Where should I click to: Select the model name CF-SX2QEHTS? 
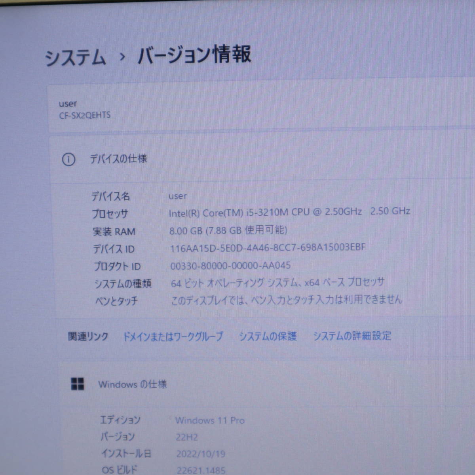pos(85,116)
